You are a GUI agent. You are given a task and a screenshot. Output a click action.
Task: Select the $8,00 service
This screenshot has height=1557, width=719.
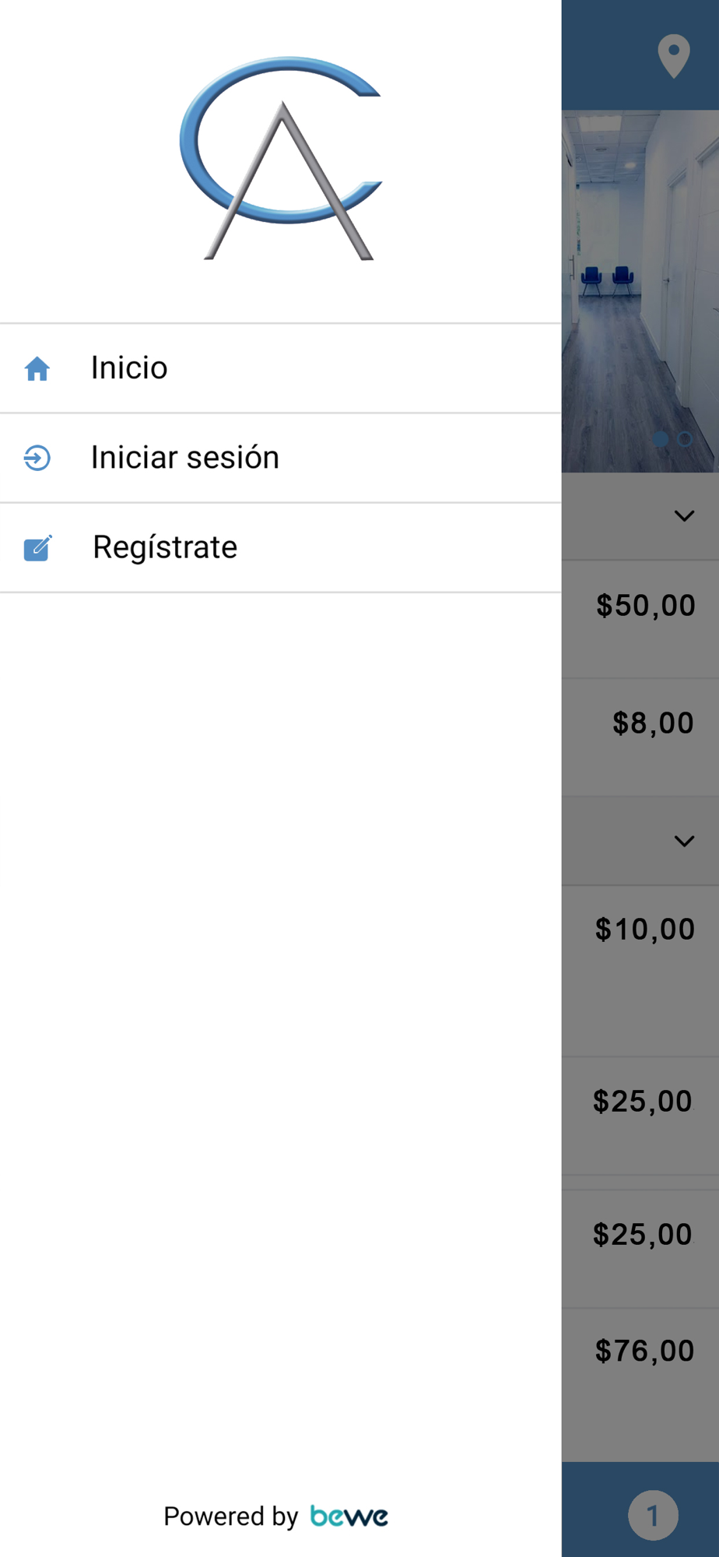653,723
